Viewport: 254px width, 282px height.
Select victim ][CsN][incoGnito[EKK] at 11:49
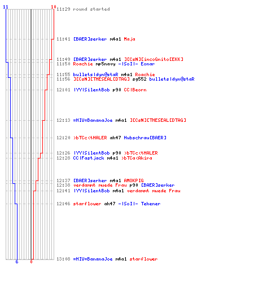[154, 59]
